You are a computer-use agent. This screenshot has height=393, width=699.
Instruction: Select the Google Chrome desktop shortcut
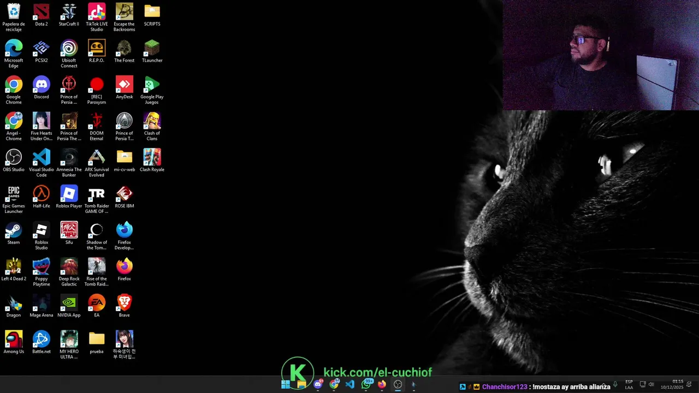pyautogui.click(x=14, y=91)
